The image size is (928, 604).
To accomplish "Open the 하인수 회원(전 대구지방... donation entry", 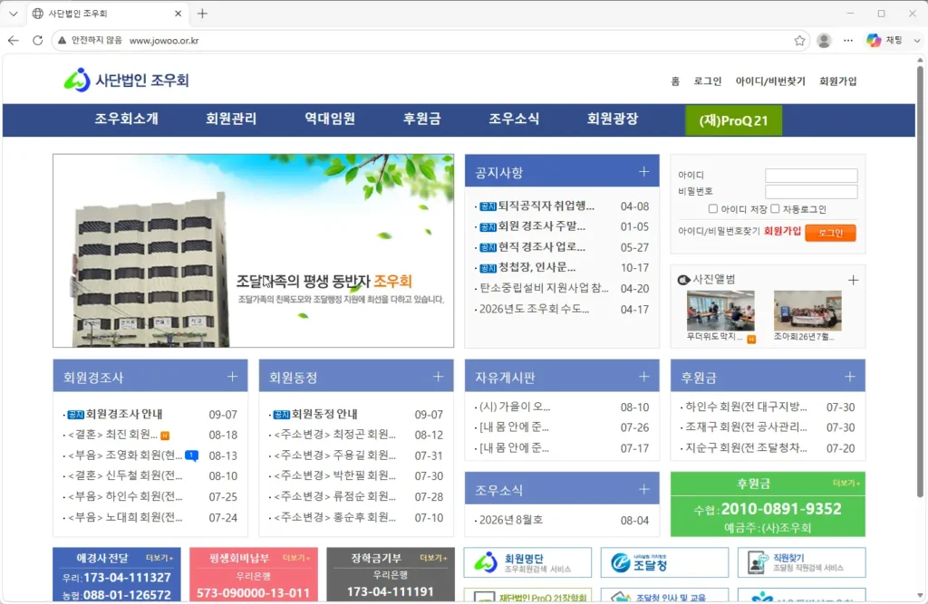I will click(746, 407).
